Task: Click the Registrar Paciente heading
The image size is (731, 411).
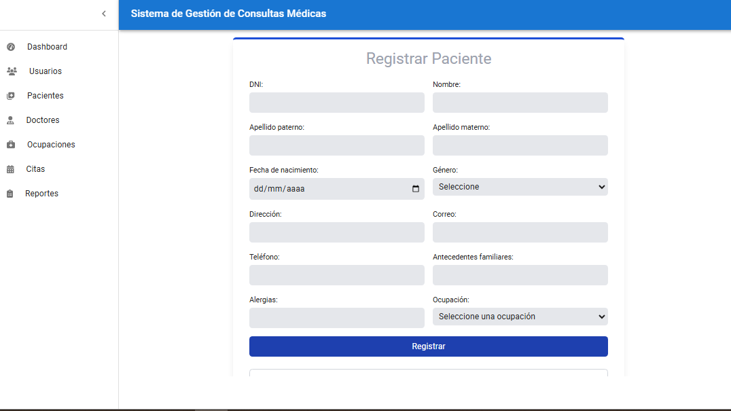Action: pyautogui.click(x=429, y=58)
